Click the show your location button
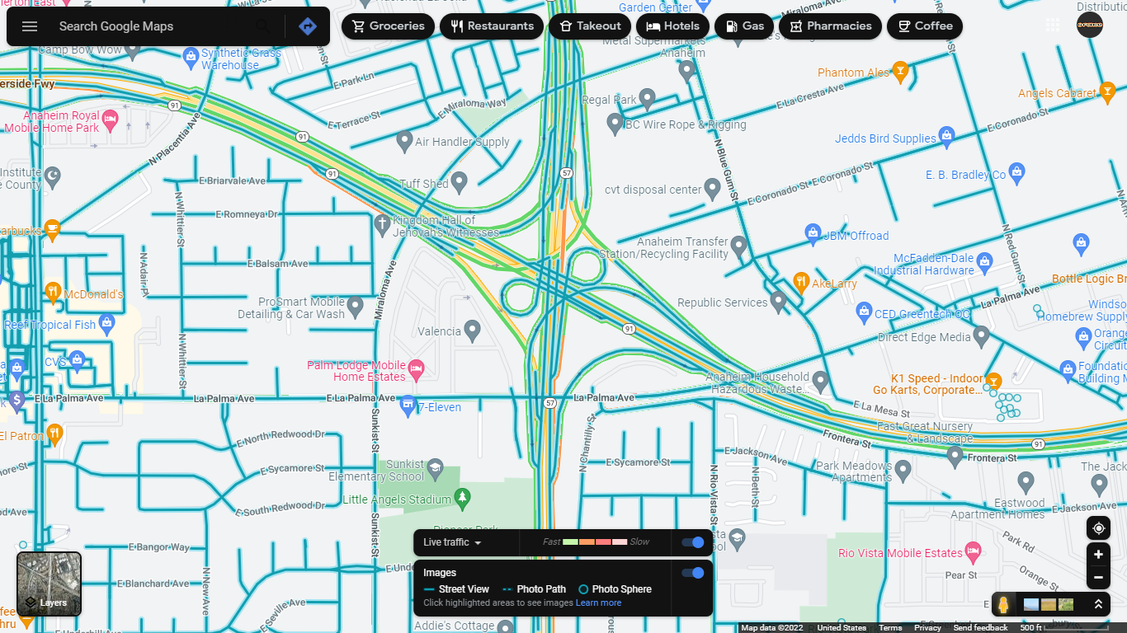1127x633 pixels. (1098, 528)
